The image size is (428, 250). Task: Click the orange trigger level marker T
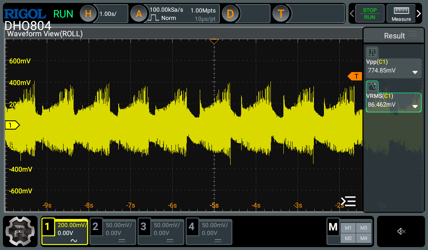(x=355, y=76)
